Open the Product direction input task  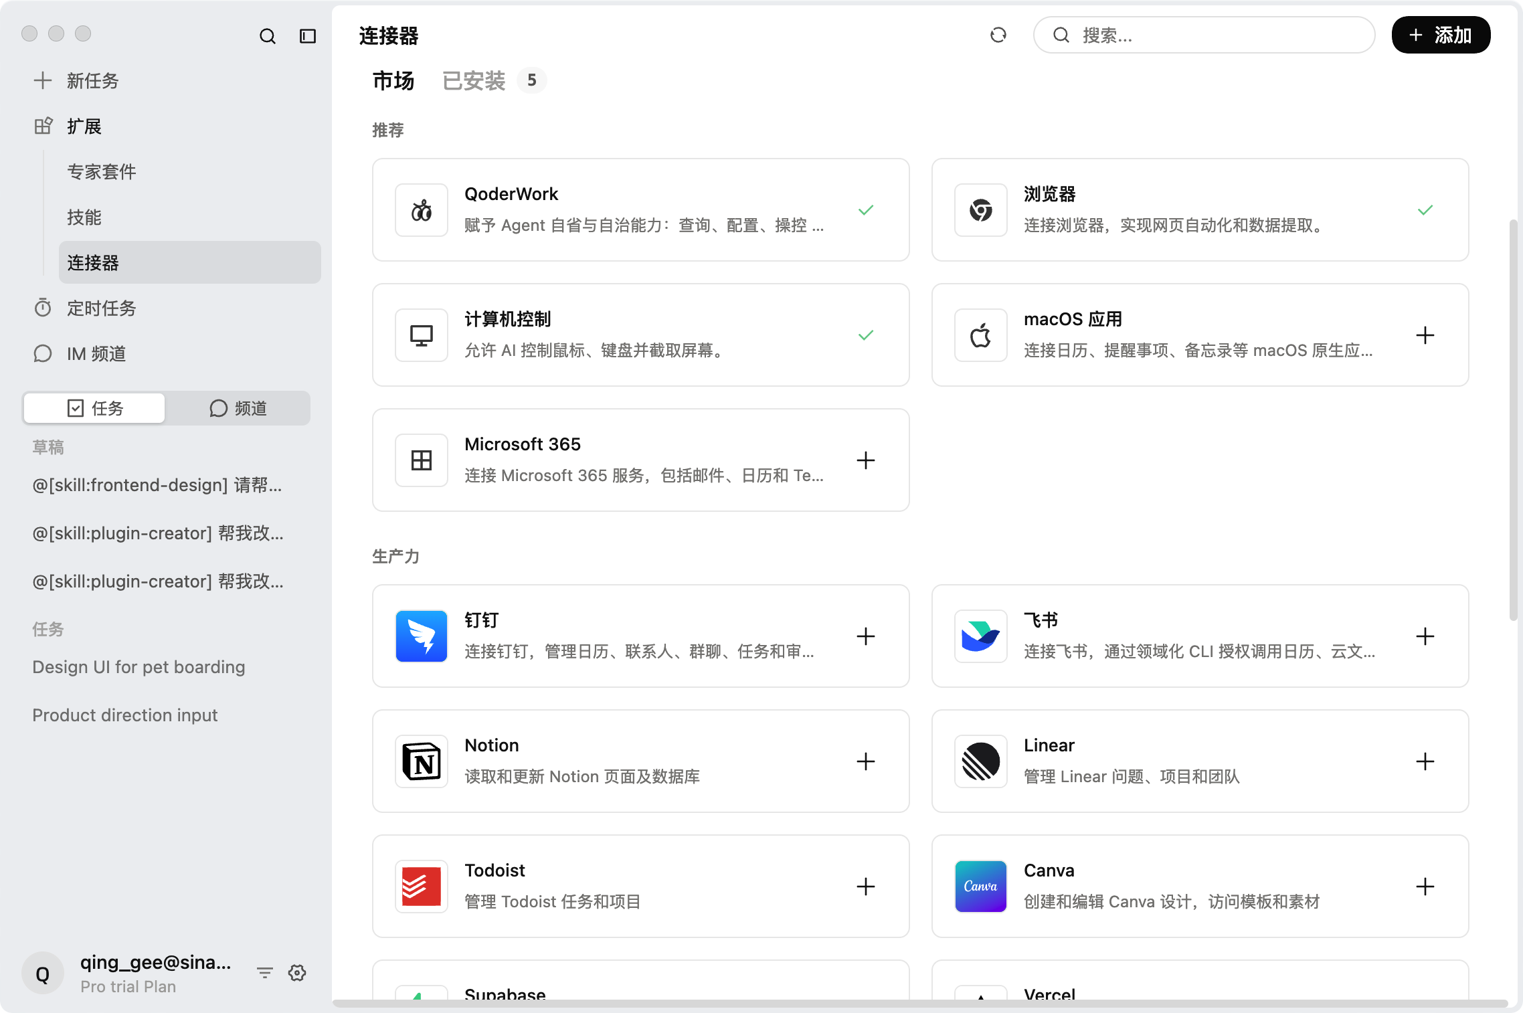pyautogui.click(x=125, y=715)
